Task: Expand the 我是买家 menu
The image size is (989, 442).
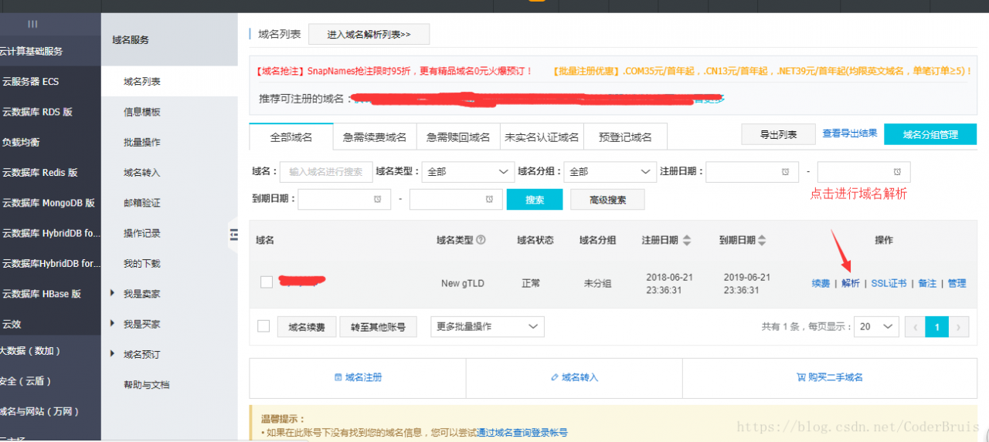Action: [141, 324]
